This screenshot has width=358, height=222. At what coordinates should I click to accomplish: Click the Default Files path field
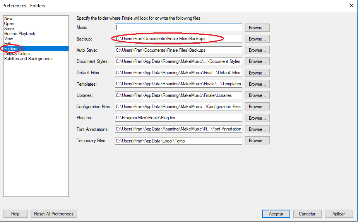(178, 73)
